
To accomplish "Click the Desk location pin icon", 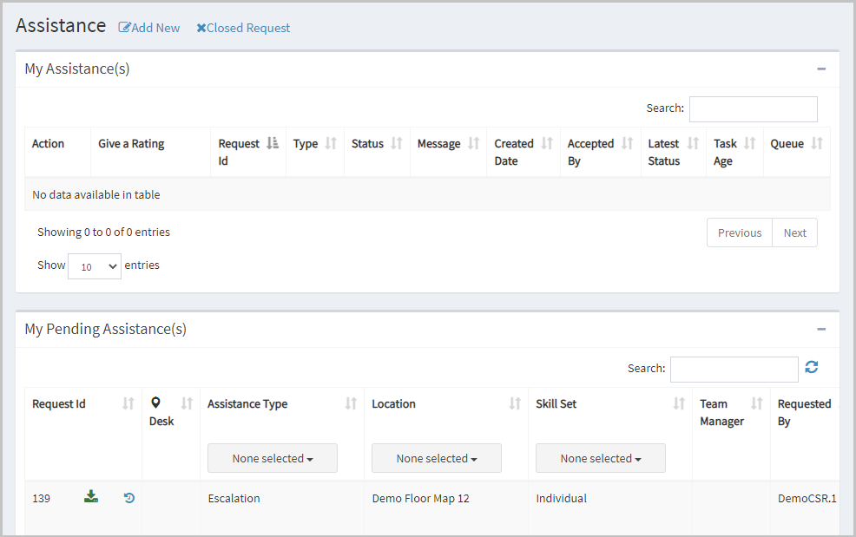I will (155, 403).
